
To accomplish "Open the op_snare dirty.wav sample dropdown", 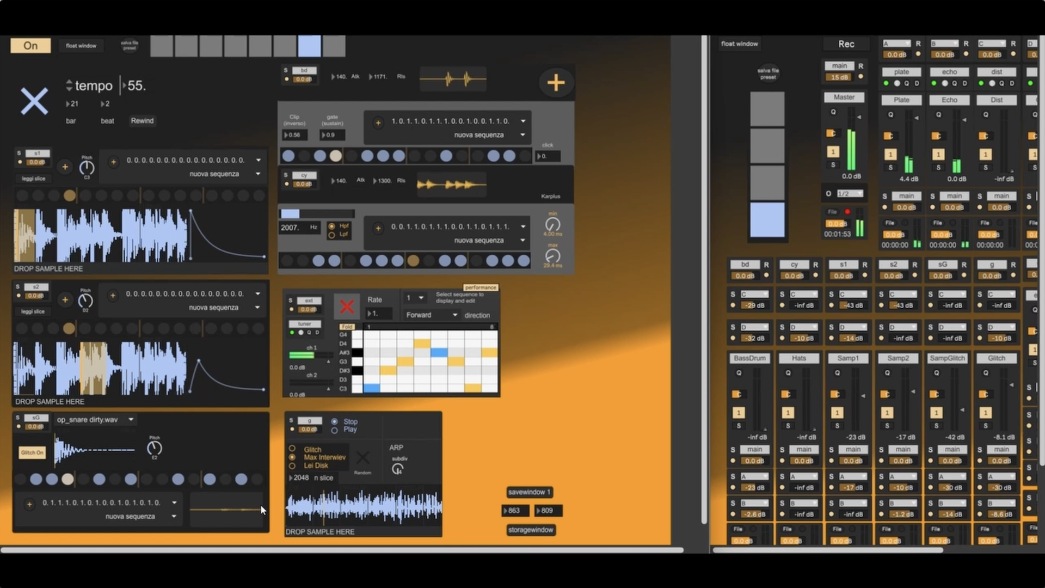I will 95,420.
